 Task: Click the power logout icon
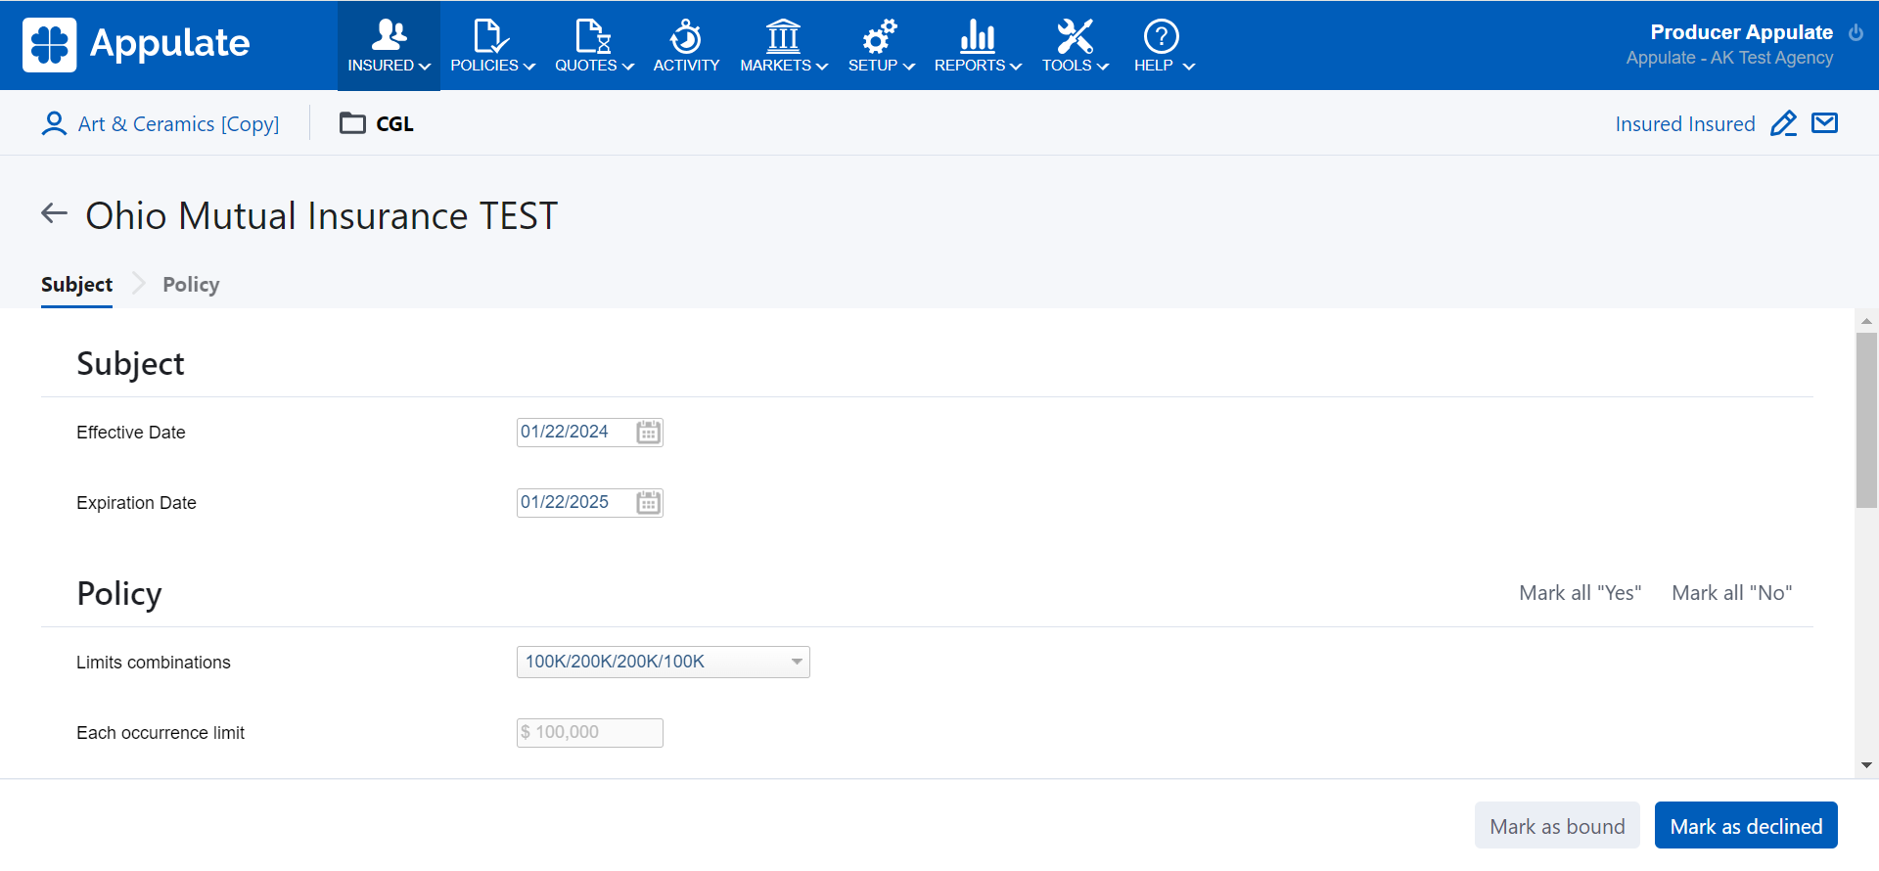click(1856, 32)
